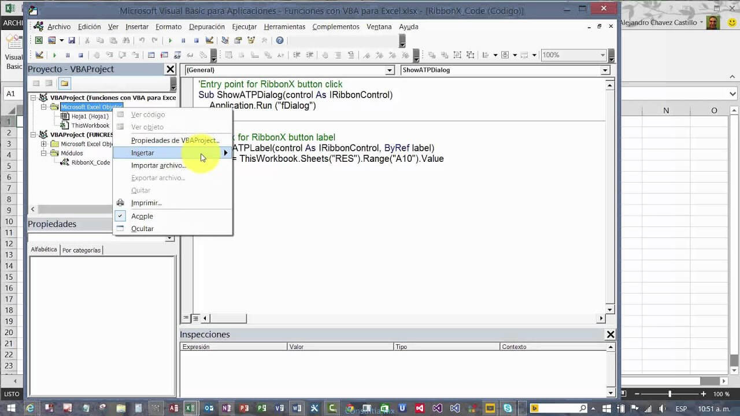This screenshot has height=416, width=740.
Task: Click the Watch Window icon in the debug toolbar
Action: pyautogui.click(x=177, y=55)
